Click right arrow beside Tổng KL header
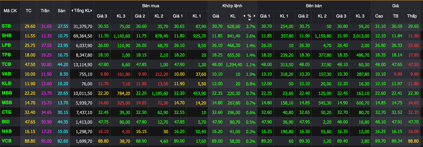The height and width of the screenshot is (147, 423). point(92,11)
